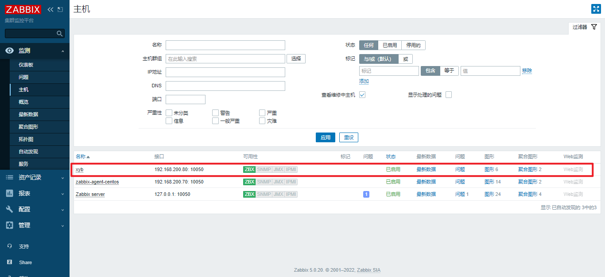Click the sidebar search magnifier icon
The height and width of the screenshot is (277, 605).
pos(60,33)
